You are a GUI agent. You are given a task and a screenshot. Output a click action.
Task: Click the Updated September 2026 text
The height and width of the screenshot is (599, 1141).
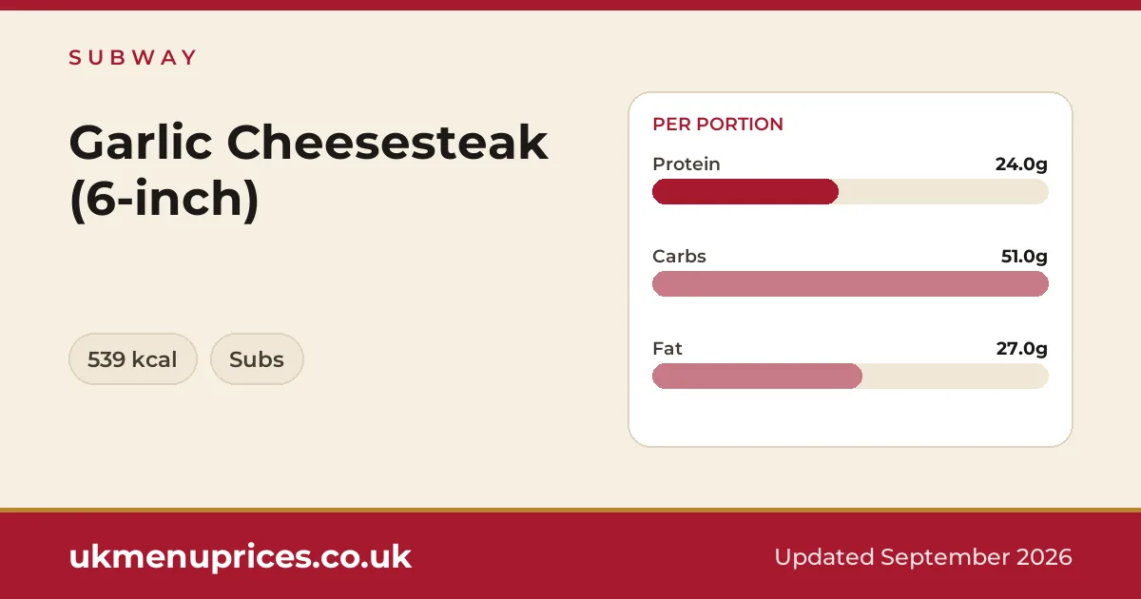(923, 556)
